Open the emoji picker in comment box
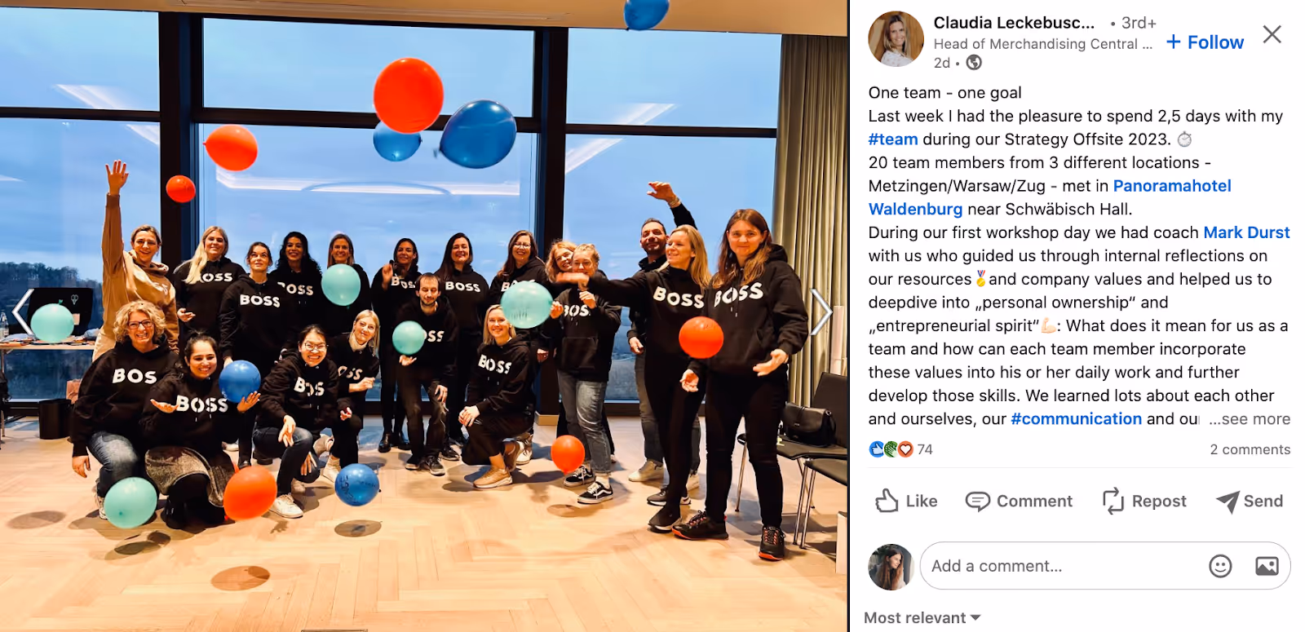1305x632 pixels. (1220, 566)
